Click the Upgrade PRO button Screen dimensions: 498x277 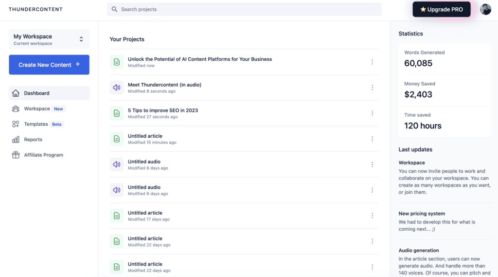(442, 9)
